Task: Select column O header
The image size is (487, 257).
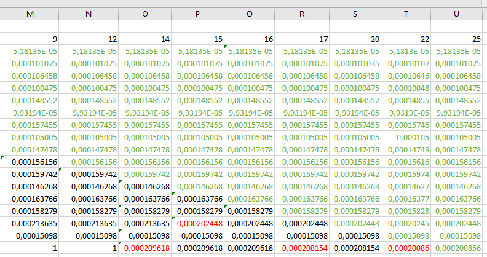Action: (145, 14)
